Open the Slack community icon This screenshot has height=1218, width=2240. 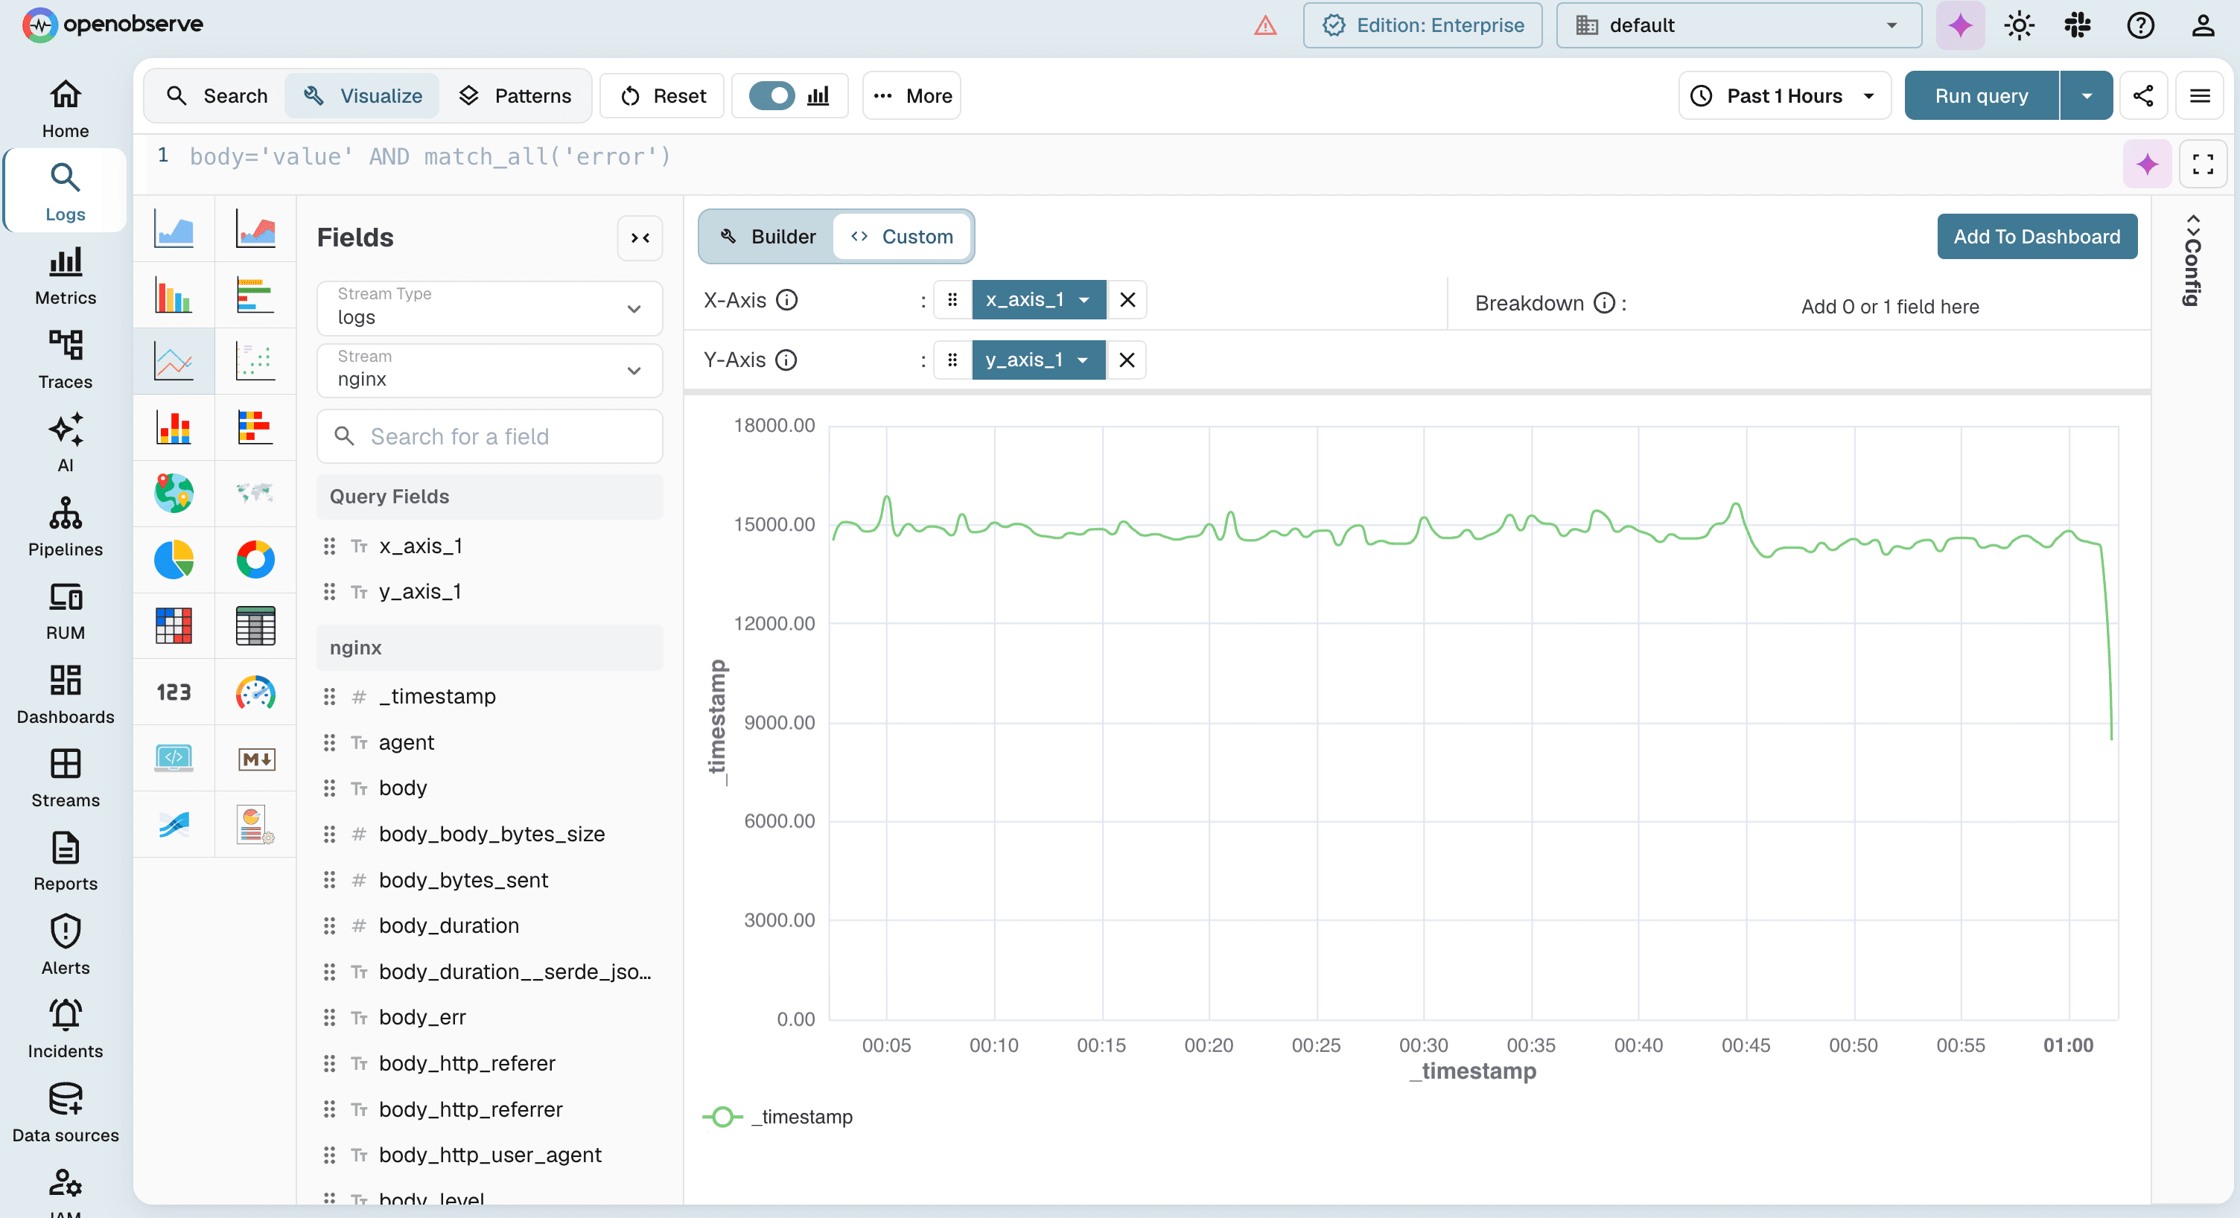(x=2078, y=25)
